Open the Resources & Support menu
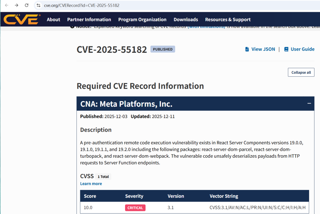Image resolution: width=320 pixels, height=214 pixels. 228,20
